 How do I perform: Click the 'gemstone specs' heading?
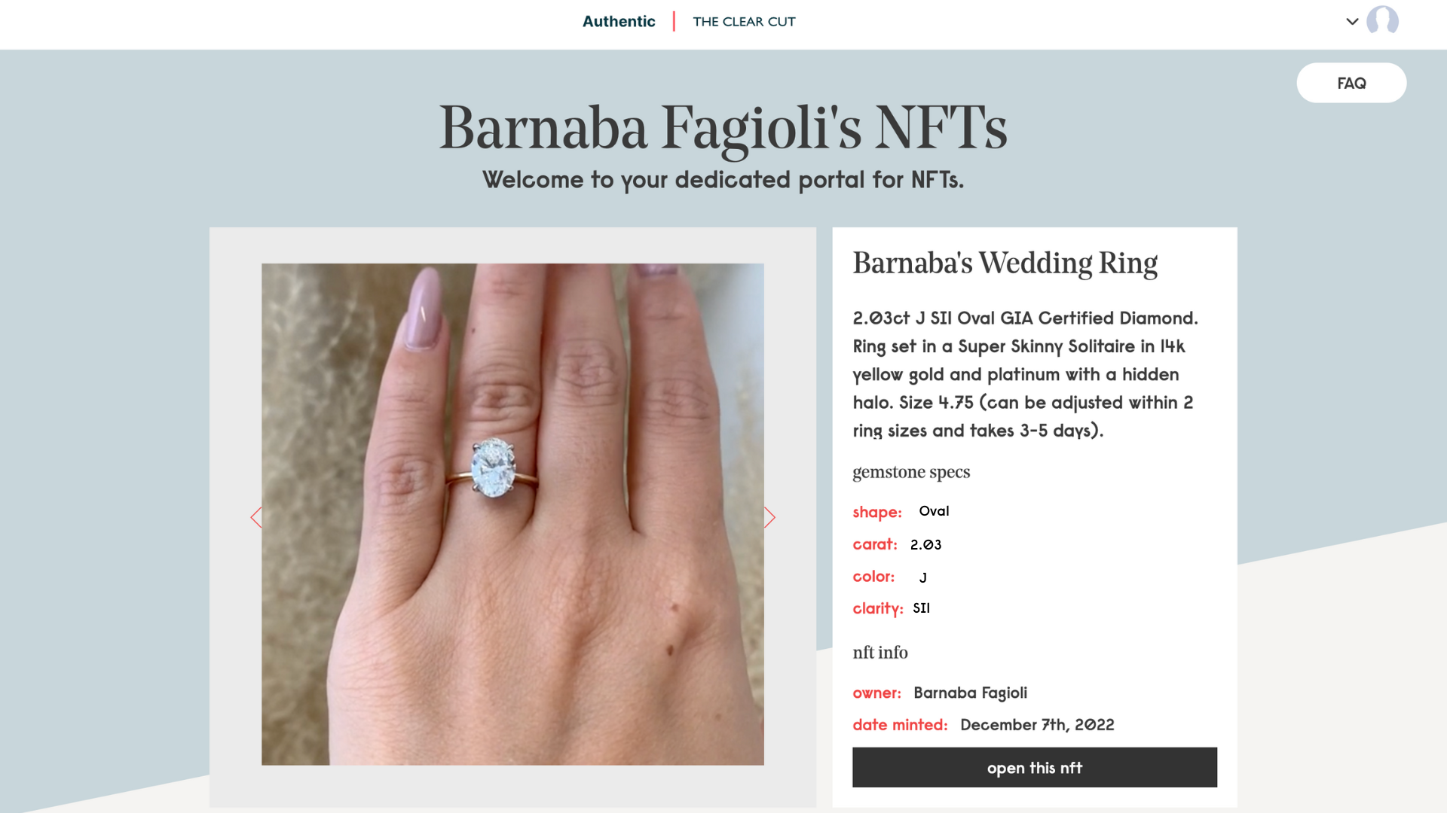coord(911,472)
